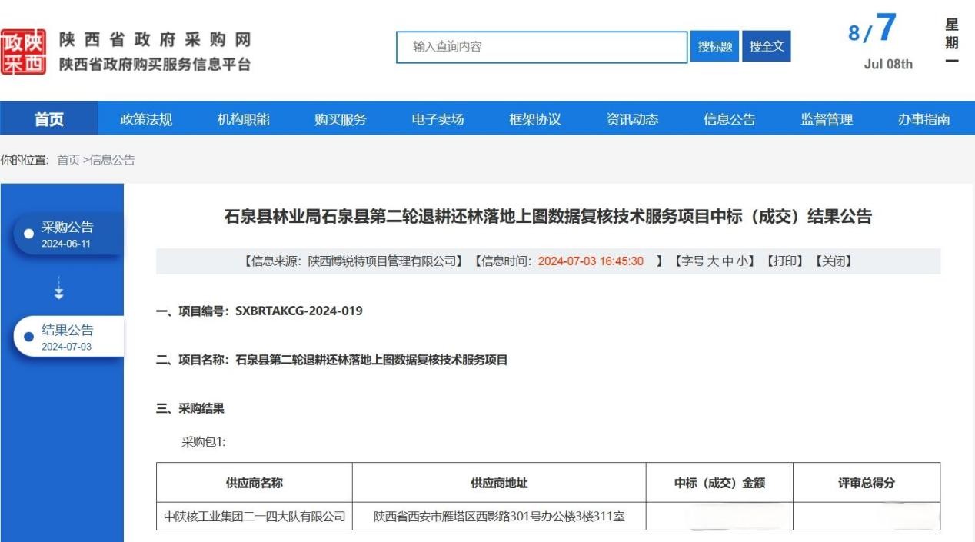The width and height of the screenshot is (975, 542).
Task: Click the 打印 print link
Action: coord(784,261)
